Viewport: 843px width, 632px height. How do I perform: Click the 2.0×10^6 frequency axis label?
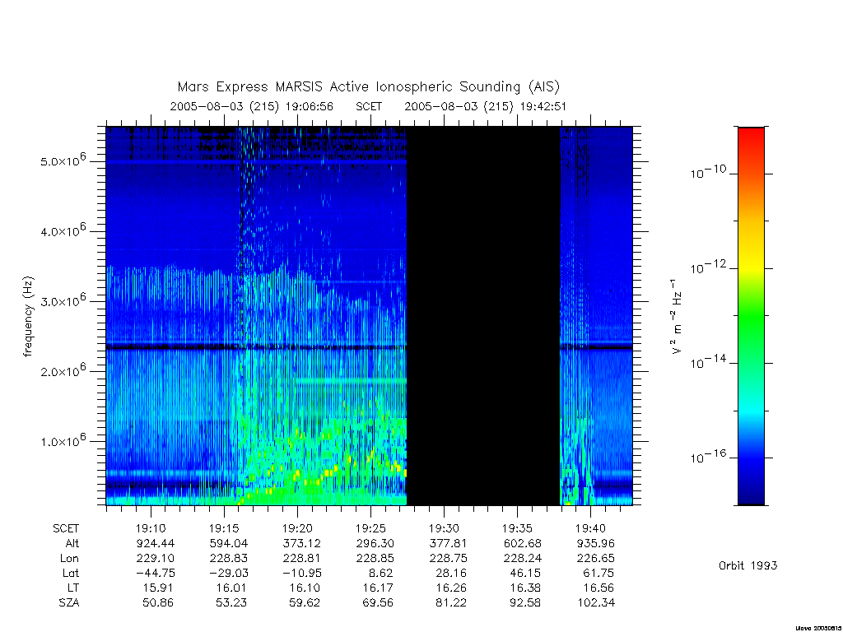(63, 369)
